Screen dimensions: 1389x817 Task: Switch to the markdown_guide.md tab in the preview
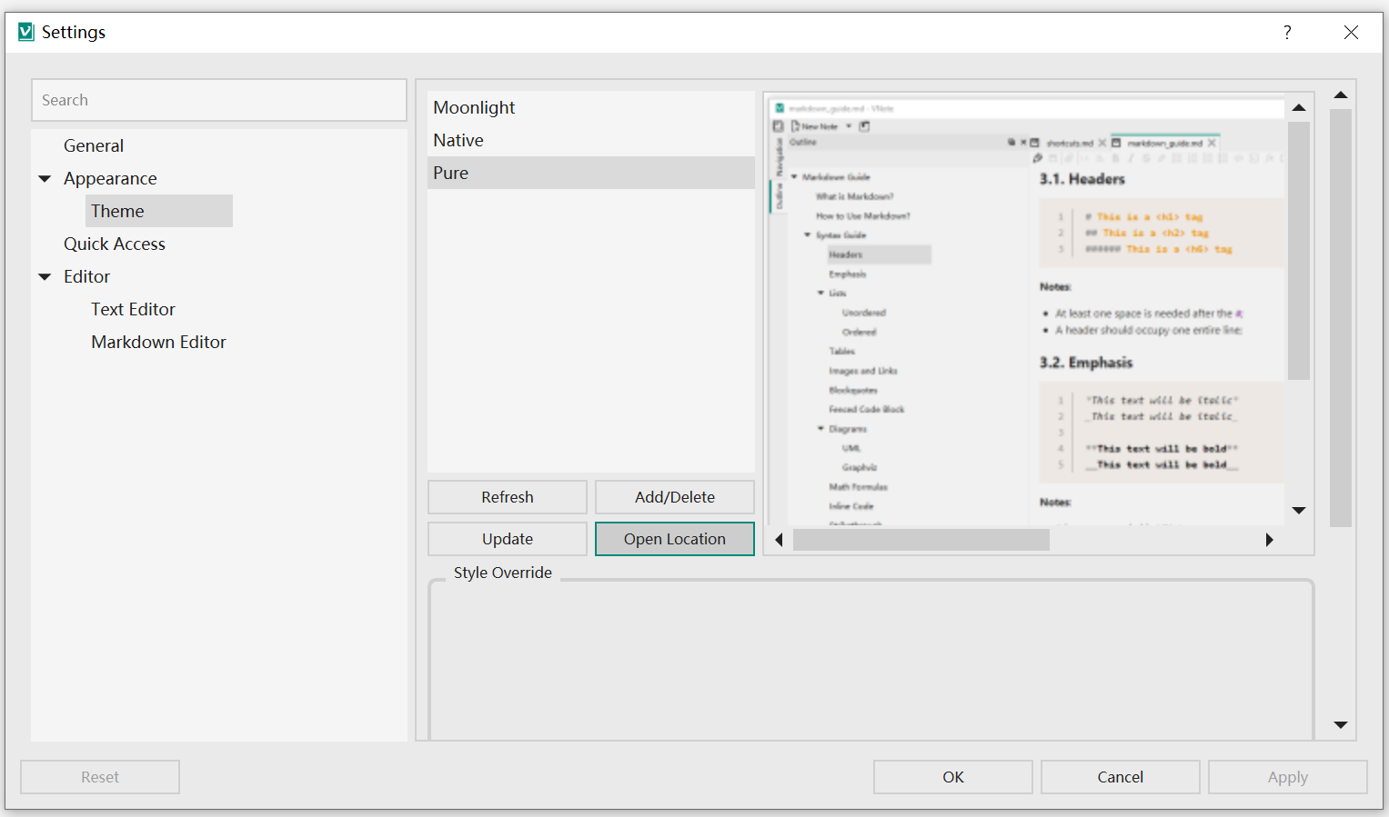pyautogui.click(x=1167, y=143)
